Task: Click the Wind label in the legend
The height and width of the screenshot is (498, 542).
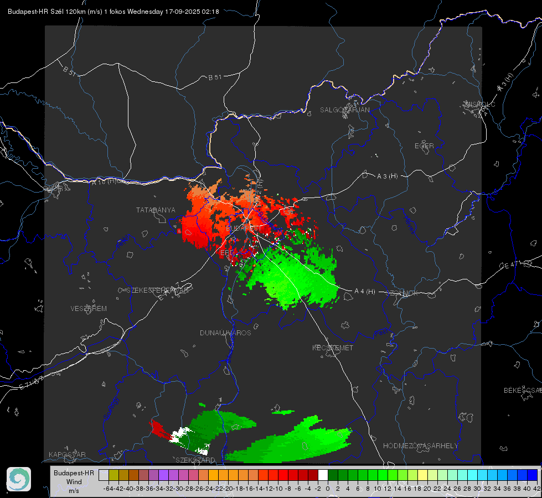Action: click(x=74, y=482)
